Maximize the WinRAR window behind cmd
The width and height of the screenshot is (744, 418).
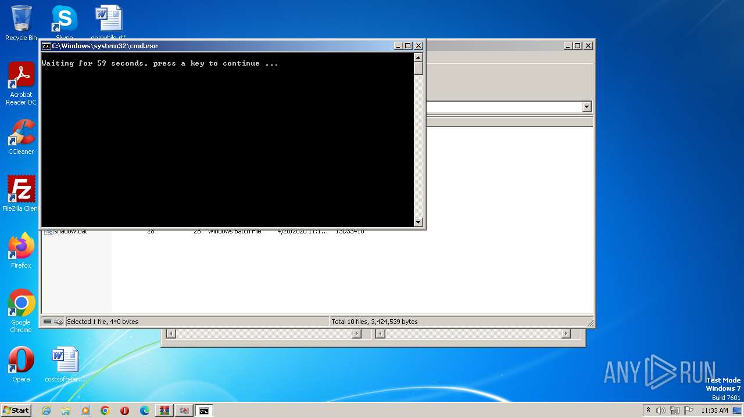tap(578, 46)
